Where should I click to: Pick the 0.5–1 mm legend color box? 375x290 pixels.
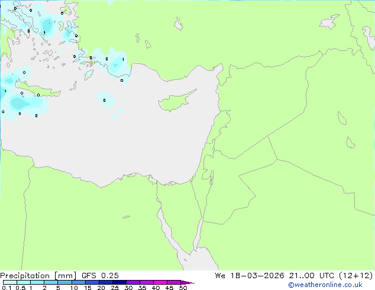(x=24, y=282)
